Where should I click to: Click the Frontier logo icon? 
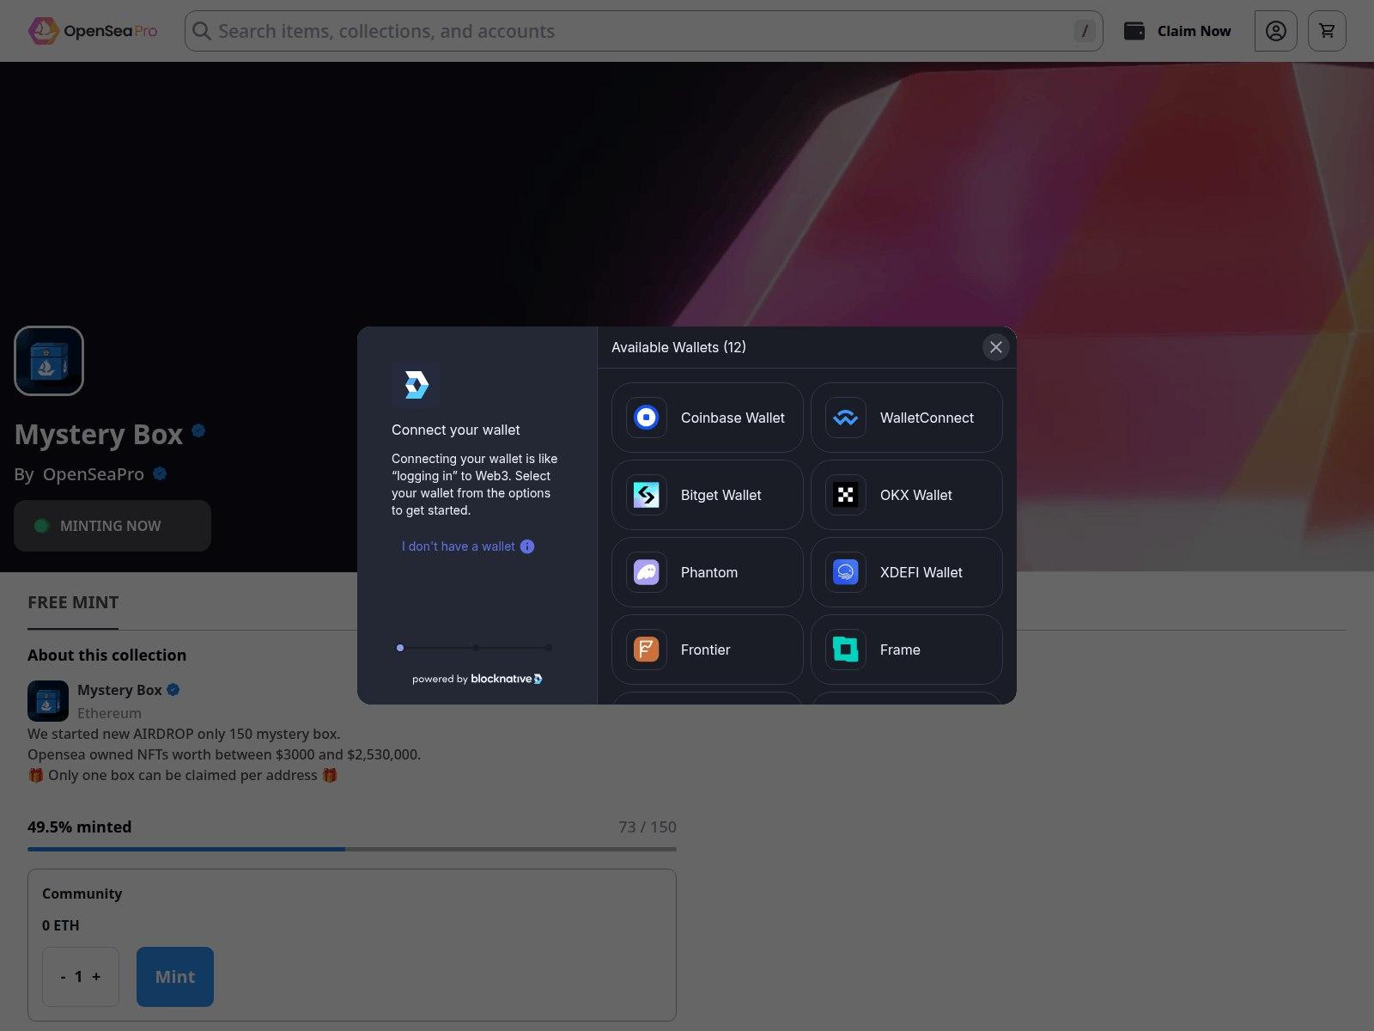click(x=647, y=650)
